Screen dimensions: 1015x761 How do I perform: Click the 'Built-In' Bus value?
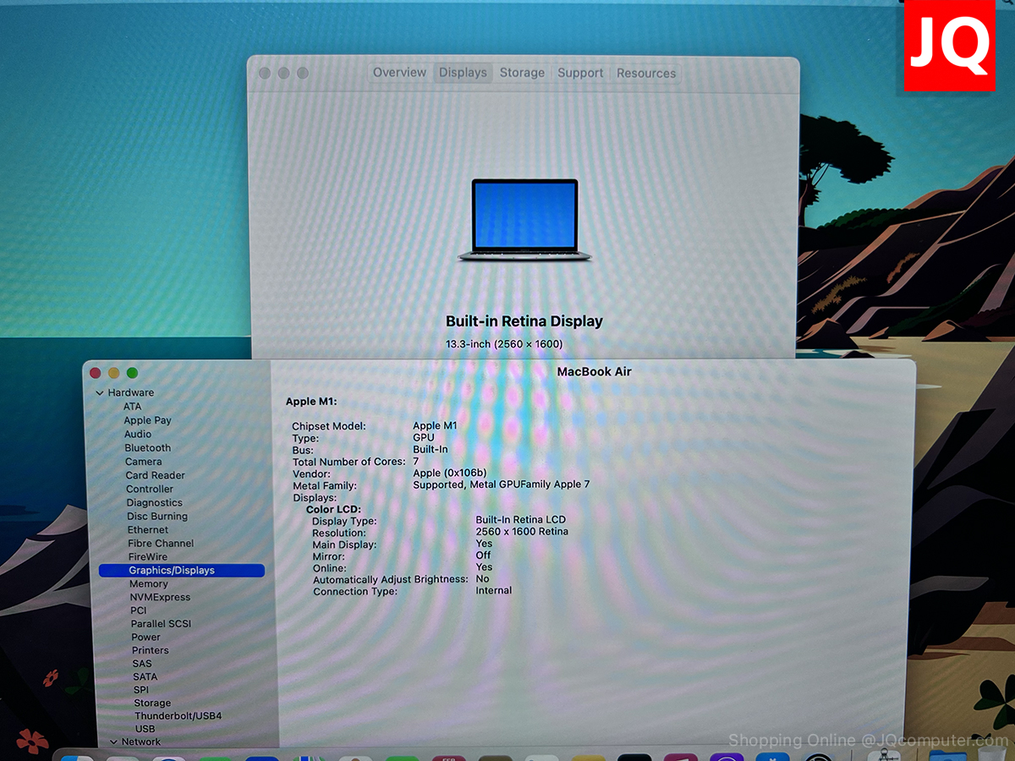point(431,450)
